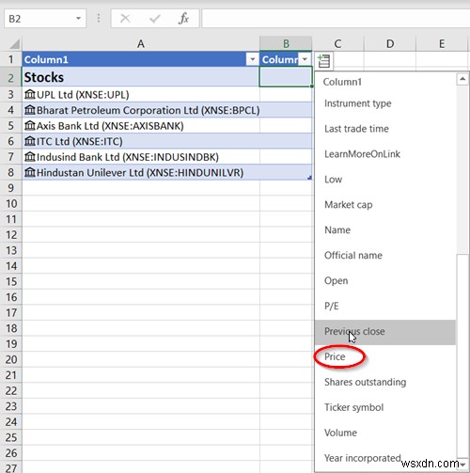Click the Hindustan Unilever Ltd cell
This screenshot has width=470, height=473.
point(141,172)
